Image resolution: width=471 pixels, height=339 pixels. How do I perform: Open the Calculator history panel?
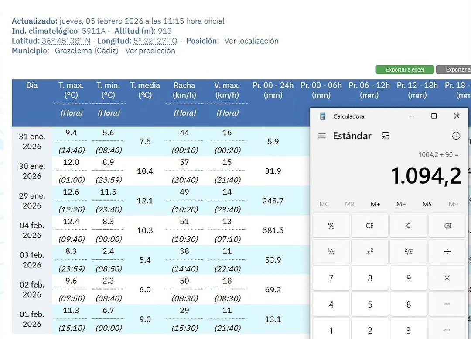coord(456,136)
